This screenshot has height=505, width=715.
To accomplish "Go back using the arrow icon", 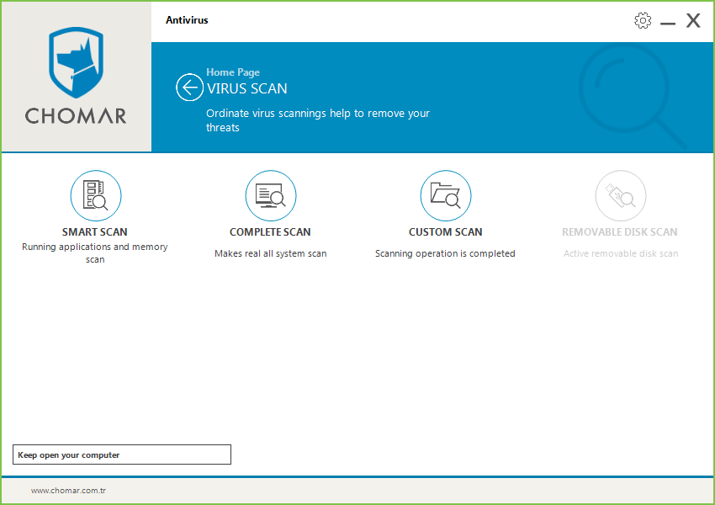I will (190, 88).
